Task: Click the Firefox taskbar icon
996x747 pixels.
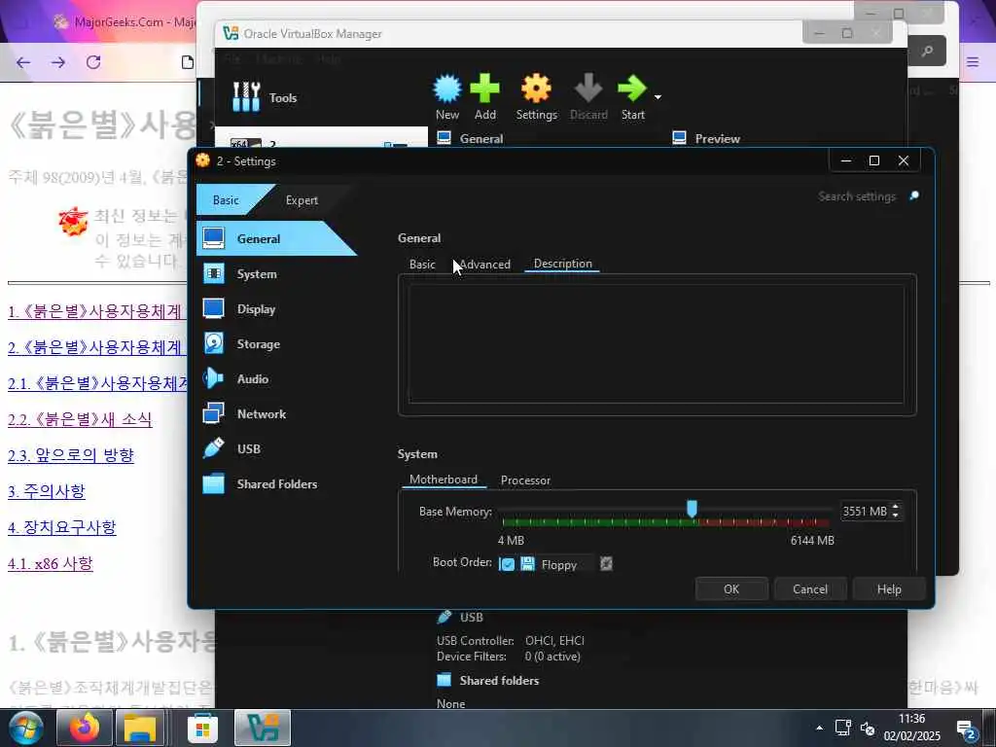Action: pyautogui.click(x=85, y=728)
